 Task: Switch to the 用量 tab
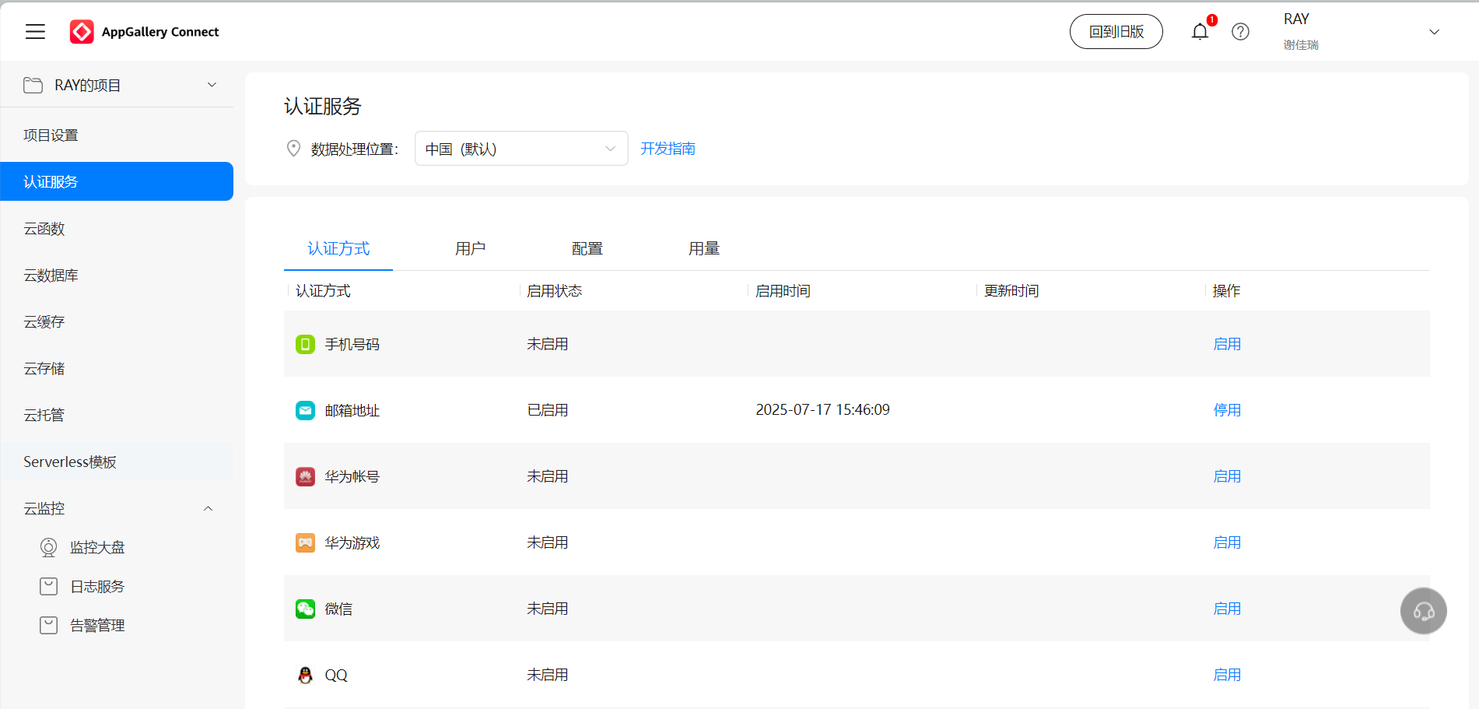click(x=703, y=249)
